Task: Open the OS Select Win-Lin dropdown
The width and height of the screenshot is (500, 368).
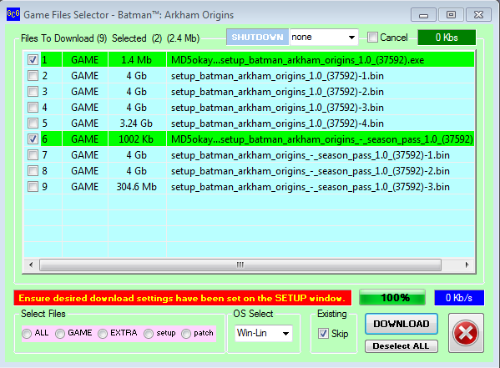Action: coord(264,333)
